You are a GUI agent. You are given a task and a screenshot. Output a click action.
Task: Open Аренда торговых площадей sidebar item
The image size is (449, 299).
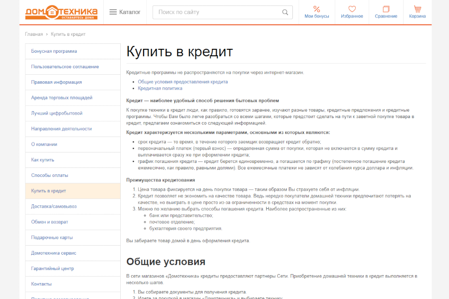61,98
